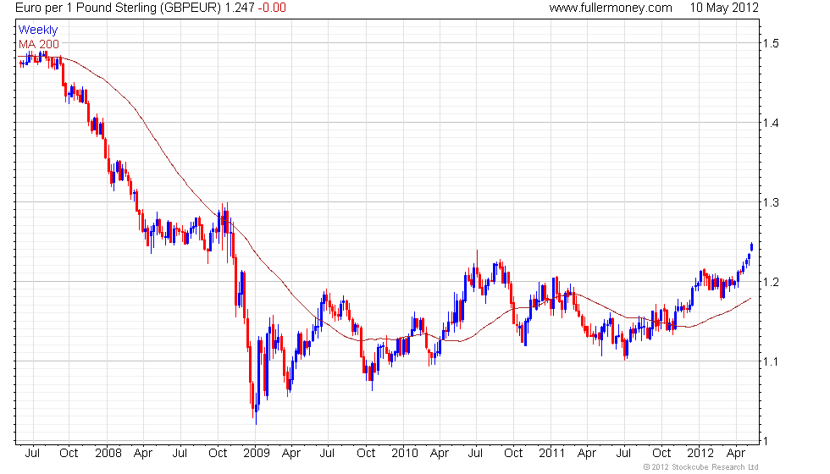Click the 'Apr' label after 2012
830x474 pixels.
click(x=736, y=454)
